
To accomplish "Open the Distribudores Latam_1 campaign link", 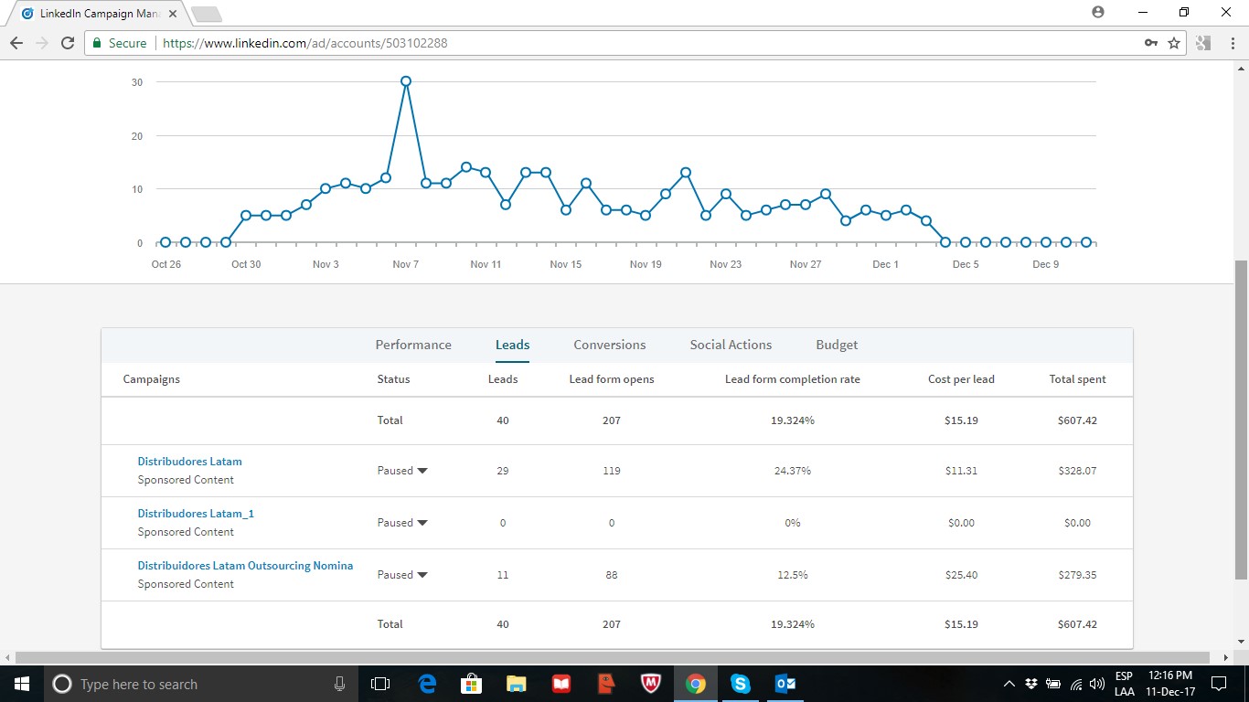I will pyautogui.click(x=196, y=514).
